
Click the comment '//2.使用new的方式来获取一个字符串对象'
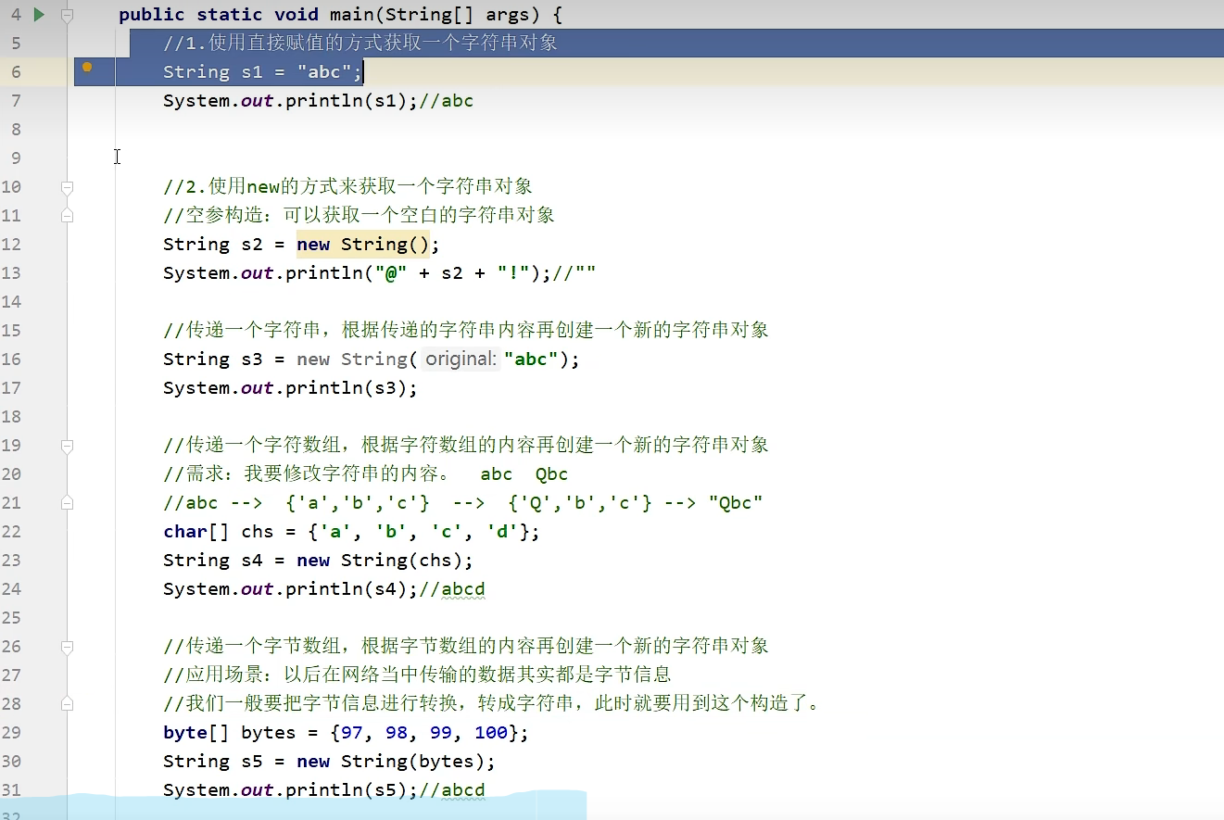pos(347,187)
